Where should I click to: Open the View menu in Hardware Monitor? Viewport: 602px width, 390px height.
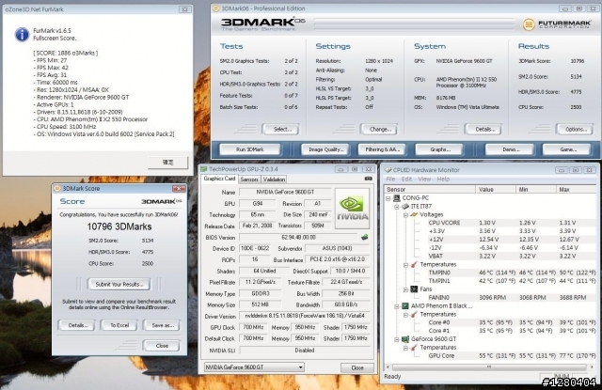pyautogui.click(x=424, y=179)
